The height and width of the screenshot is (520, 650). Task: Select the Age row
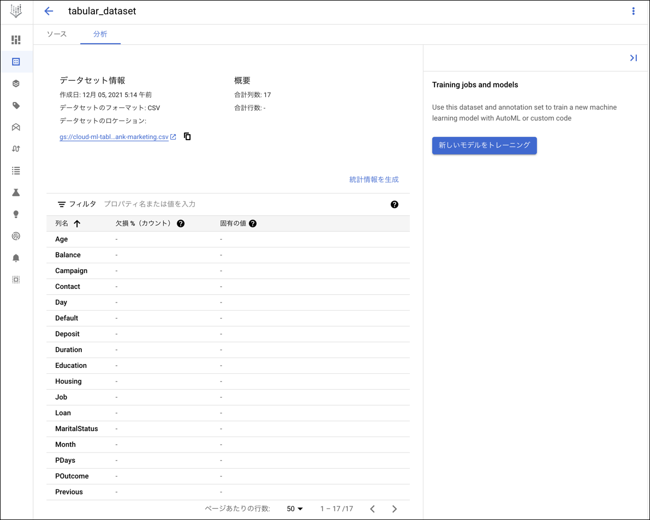click(x=228, y=239)
